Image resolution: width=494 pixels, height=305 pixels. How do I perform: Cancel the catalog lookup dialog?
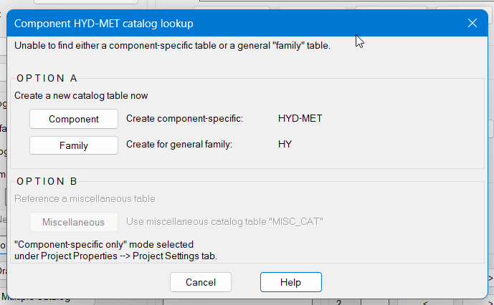coord(201,282)
